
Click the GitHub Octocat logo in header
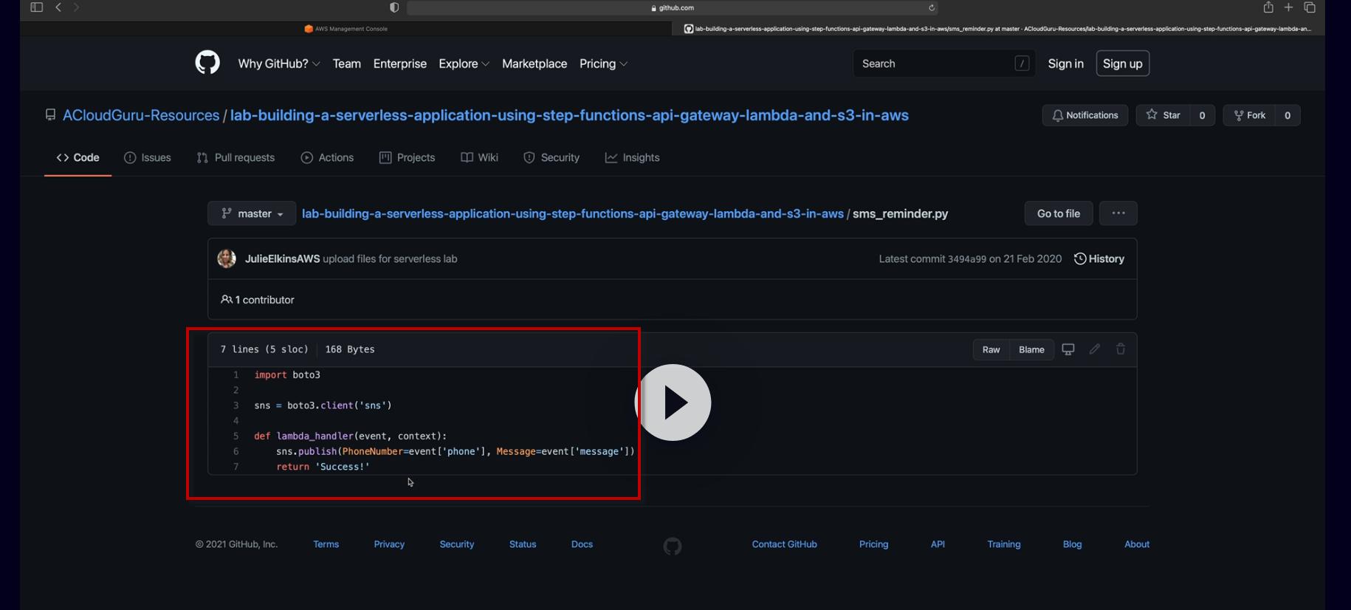(207, 63)
